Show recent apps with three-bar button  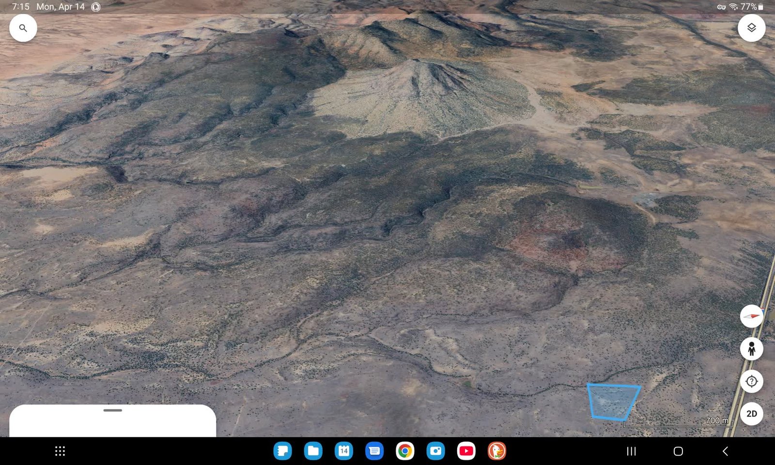click(x=631, y=451)
